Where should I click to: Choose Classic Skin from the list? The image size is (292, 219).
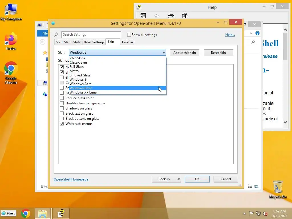pyautogui.click(x=117, y=62)
